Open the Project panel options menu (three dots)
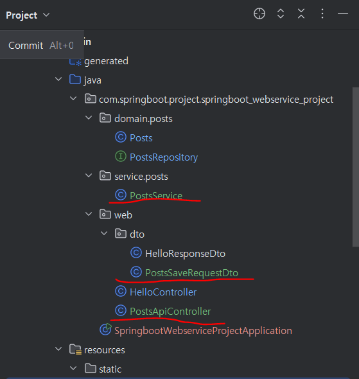The height and width of the screenshot is (379, 359). [322, 13]
